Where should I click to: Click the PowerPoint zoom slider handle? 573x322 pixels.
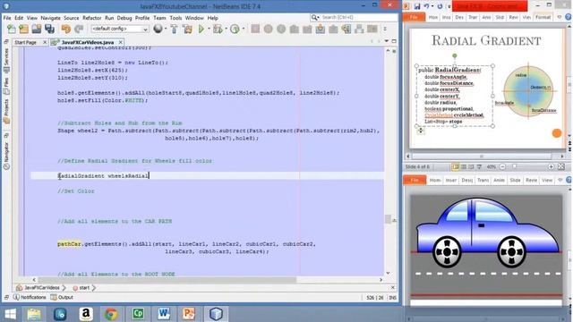click(515, 167)
